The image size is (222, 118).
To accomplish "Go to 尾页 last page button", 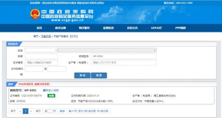I will [38, 111].
